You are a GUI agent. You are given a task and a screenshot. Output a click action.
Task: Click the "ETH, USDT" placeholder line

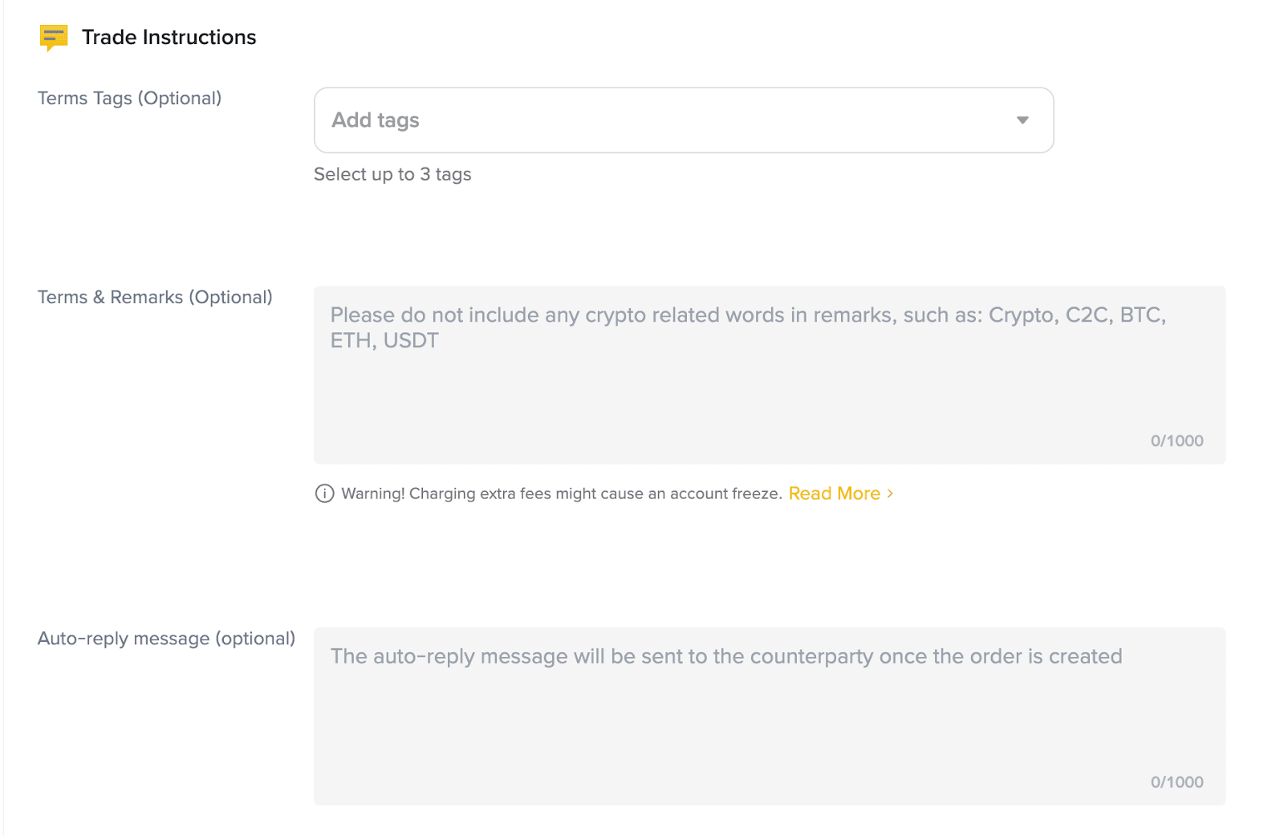point(384,340)
